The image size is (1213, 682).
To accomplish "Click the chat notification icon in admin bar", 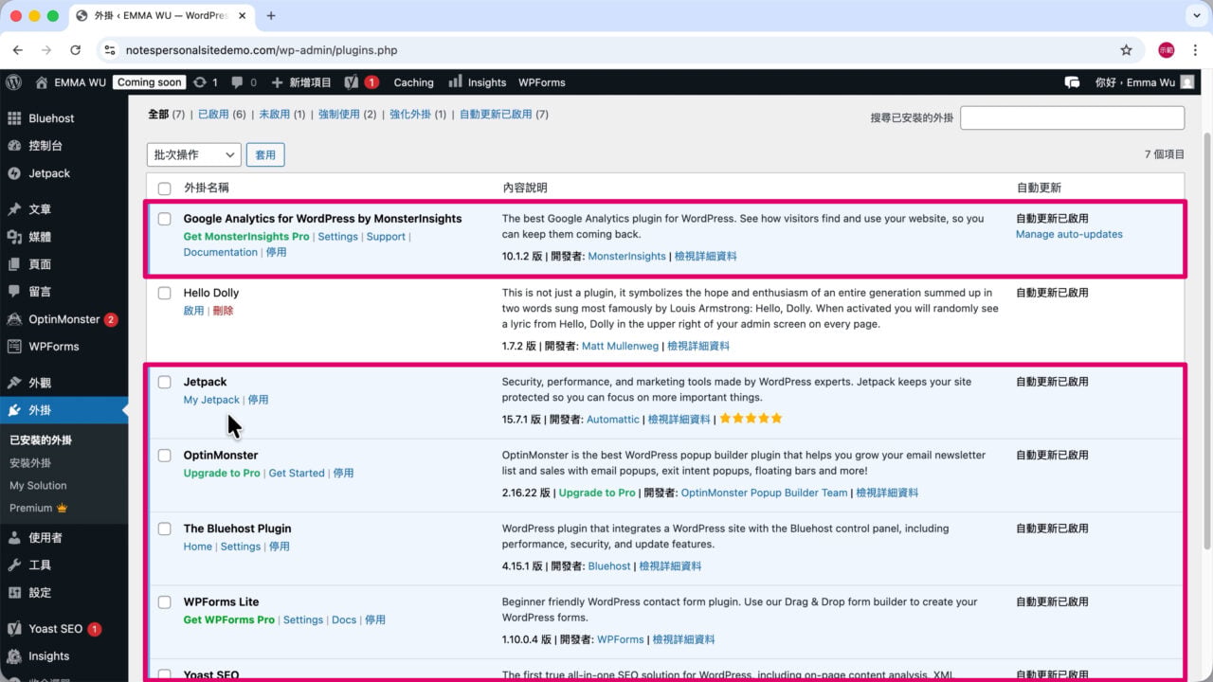I will (1072, 82).
